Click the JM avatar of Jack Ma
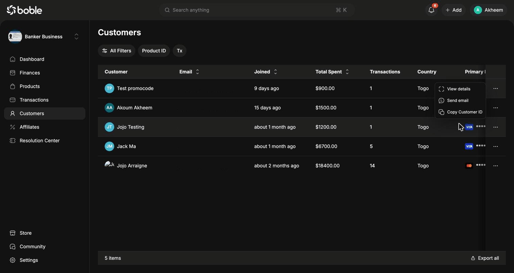 [109, 146]
